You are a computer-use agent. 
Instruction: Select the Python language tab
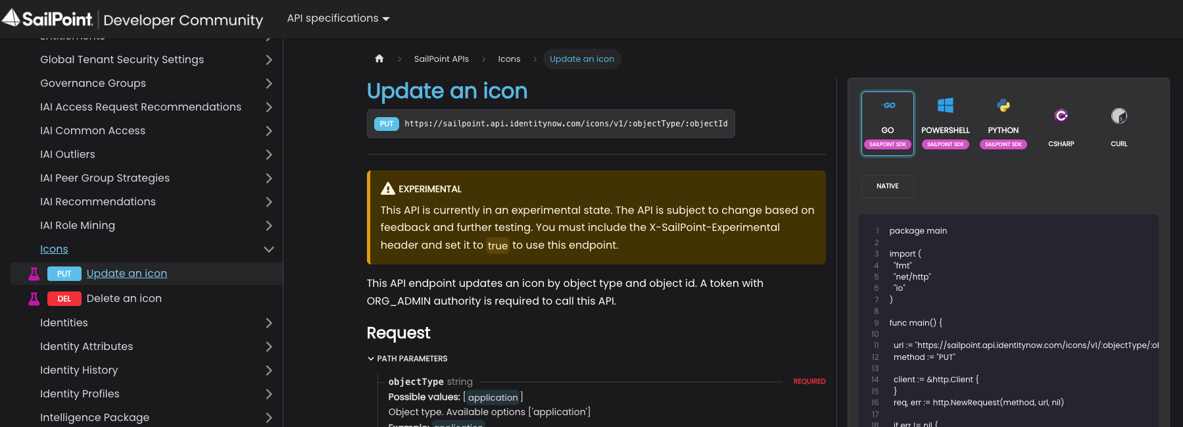(1003, 124)
